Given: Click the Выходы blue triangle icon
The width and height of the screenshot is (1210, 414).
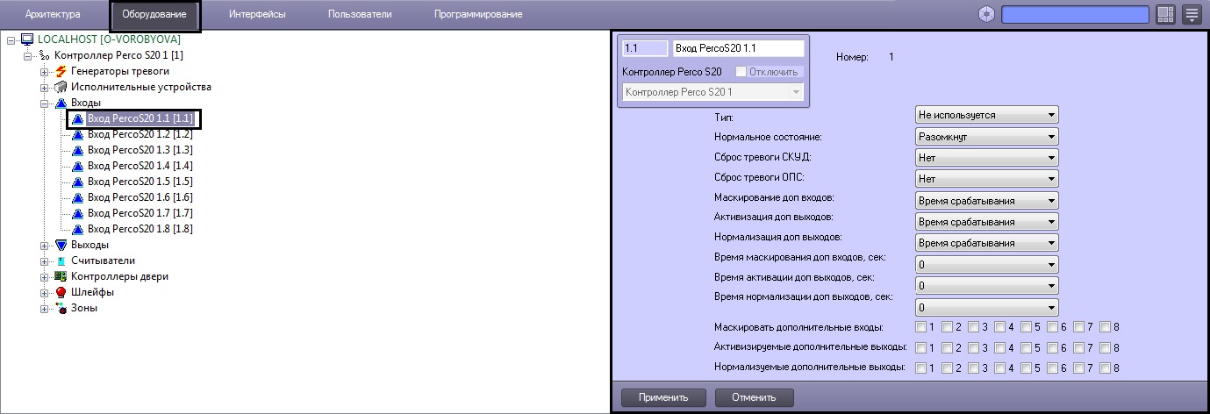Looking at the screenshot, I should click(x=61, y=245).
